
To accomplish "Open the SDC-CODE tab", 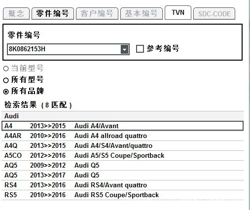I will pos(214,13).
